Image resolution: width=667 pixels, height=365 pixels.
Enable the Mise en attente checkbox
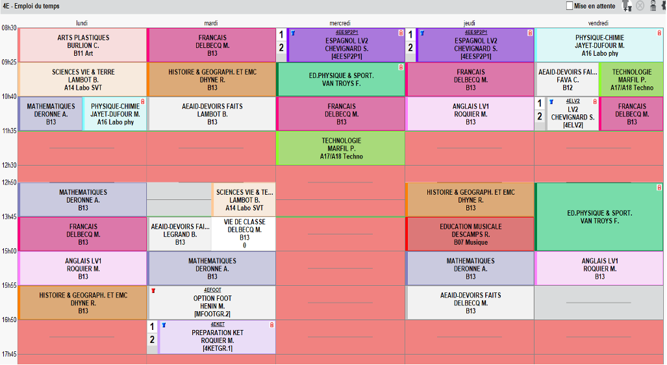click(570, 6)
